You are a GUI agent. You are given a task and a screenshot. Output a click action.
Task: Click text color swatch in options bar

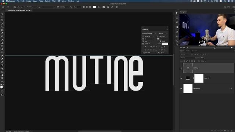[94, 7]
